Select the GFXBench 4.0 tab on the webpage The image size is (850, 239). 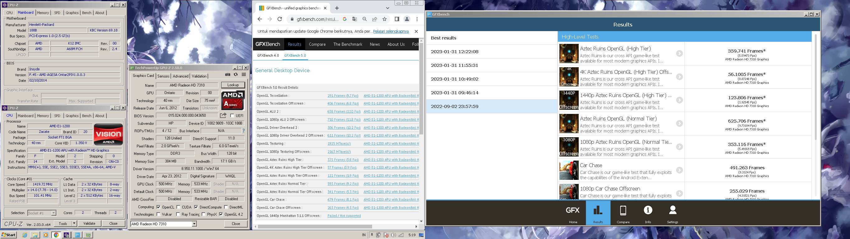tap(268, 55)
